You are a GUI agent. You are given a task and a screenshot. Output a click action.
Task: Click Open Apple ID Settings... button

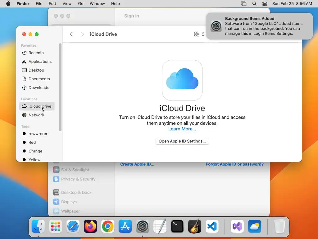pyautogui.click(x=182, y=141)
